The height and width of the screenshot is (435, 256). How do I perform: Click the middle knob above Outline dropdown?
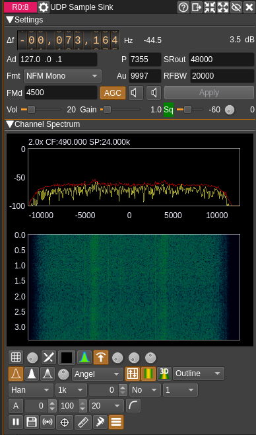pyautogui.click(x=134, y=358)
